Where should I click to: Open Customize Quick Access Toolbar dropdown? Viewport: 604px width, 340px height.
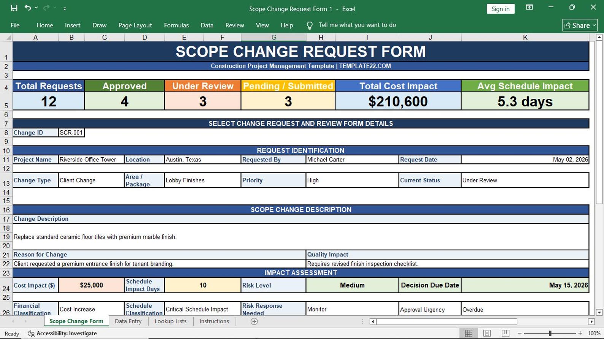tap(65, 8)
